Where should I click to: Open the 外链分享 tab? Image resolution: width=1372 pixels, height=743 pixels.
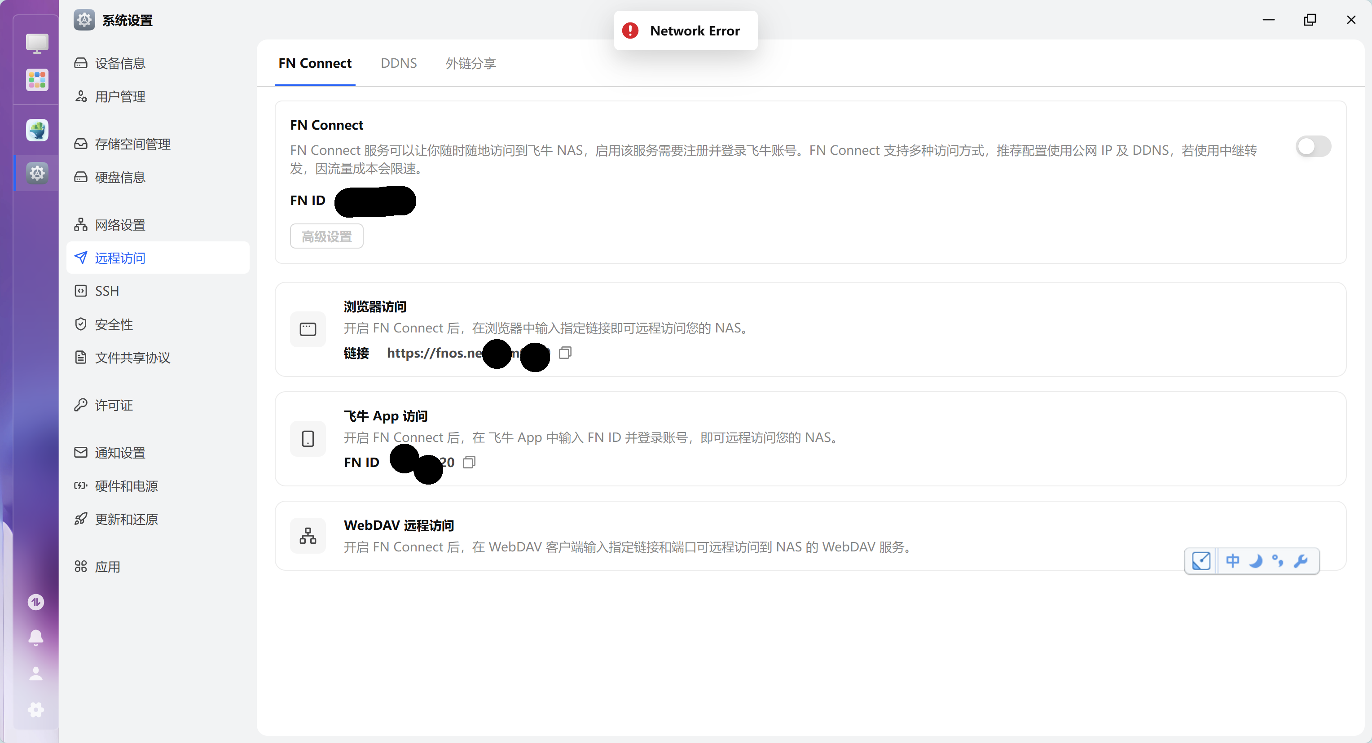[471, 63]
